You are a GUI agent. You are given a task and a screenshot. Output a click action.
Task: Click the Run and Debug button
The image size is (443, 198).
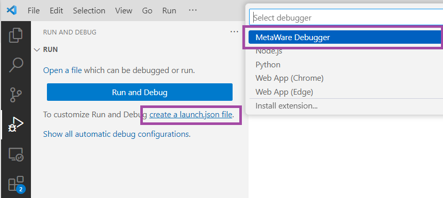point(140,92)
